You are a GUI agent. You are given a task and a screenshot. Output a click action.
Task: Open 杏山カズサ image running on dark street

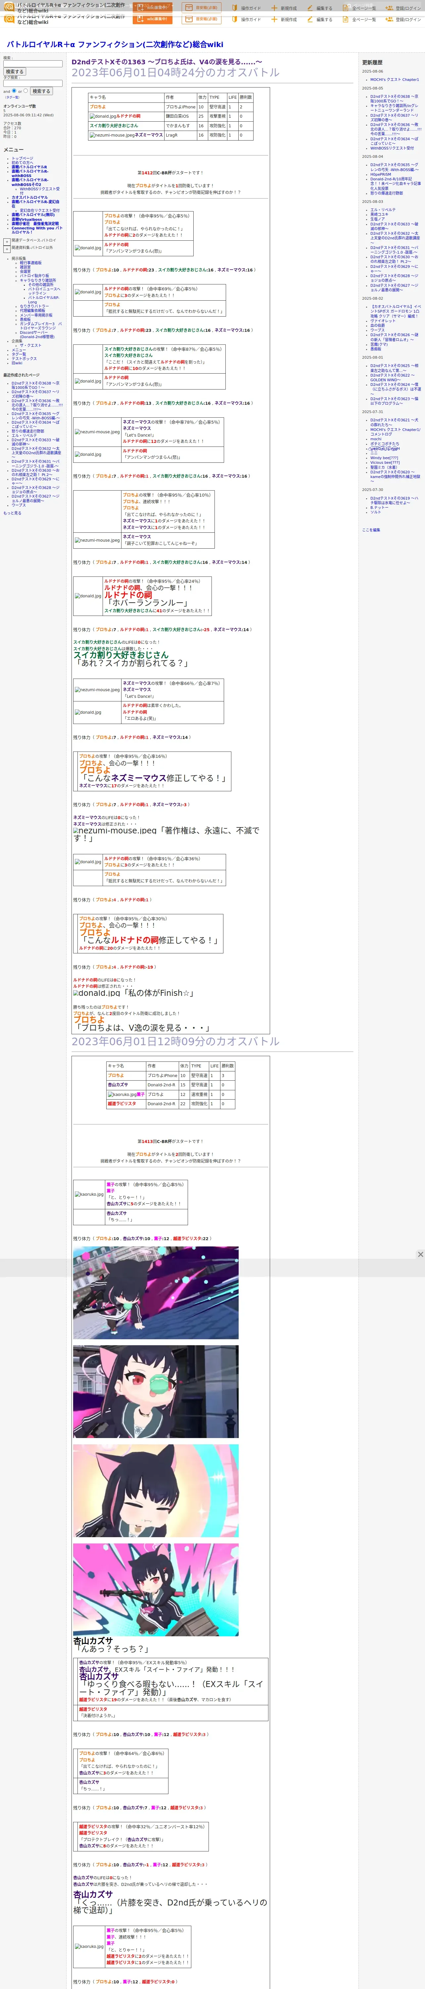point(156,1293)
